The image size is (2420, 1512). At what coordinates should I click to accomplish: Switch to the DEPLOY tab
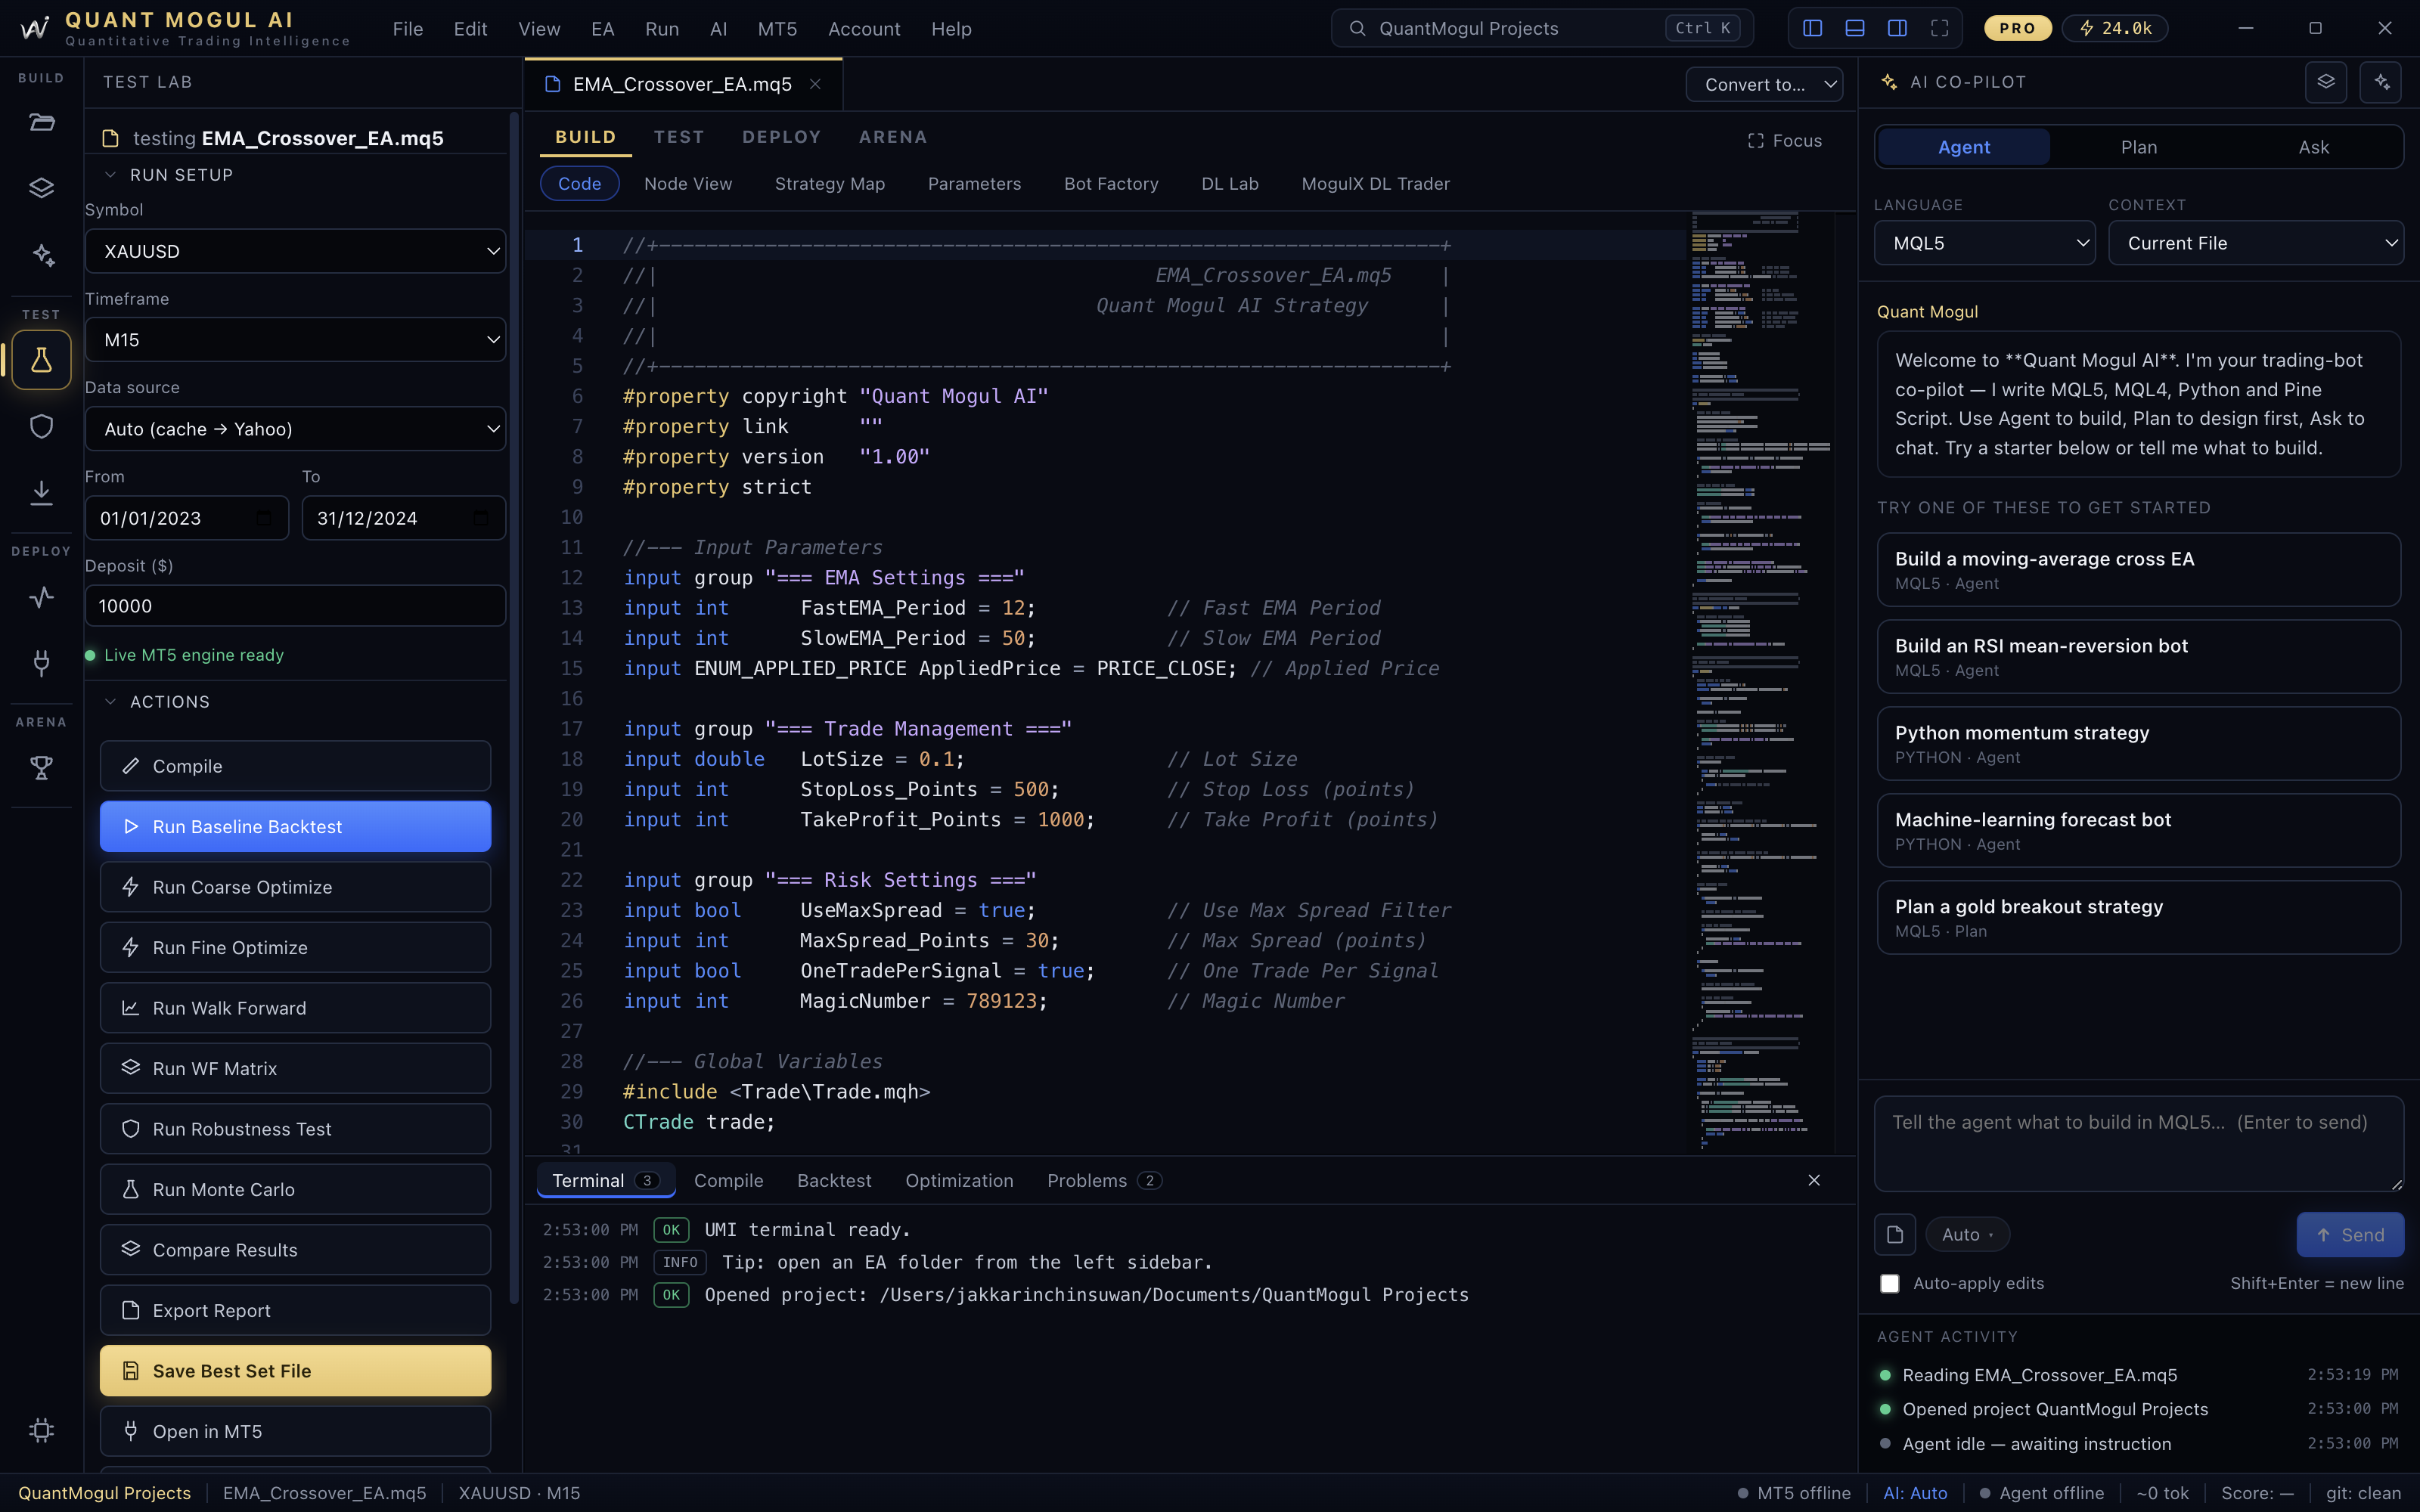(x=781, y=137)
